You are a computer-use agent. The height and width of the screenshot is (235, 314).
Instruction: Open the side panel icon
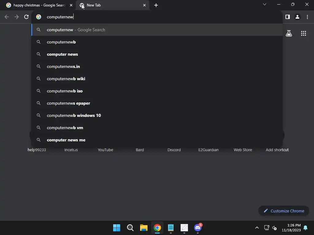288,17
